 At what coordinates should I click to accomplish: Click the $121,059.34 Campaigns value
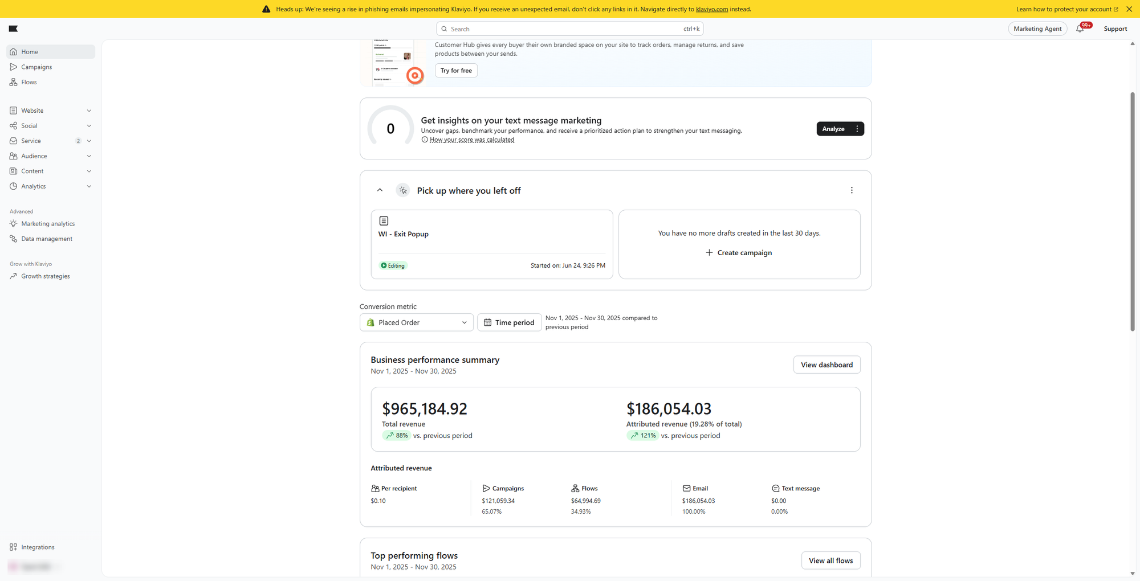click(498, 501)
